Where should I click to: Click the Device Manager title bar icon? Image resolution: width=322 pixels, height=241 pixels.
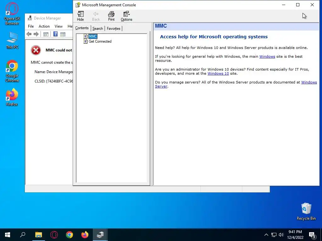tap(30, 18)
